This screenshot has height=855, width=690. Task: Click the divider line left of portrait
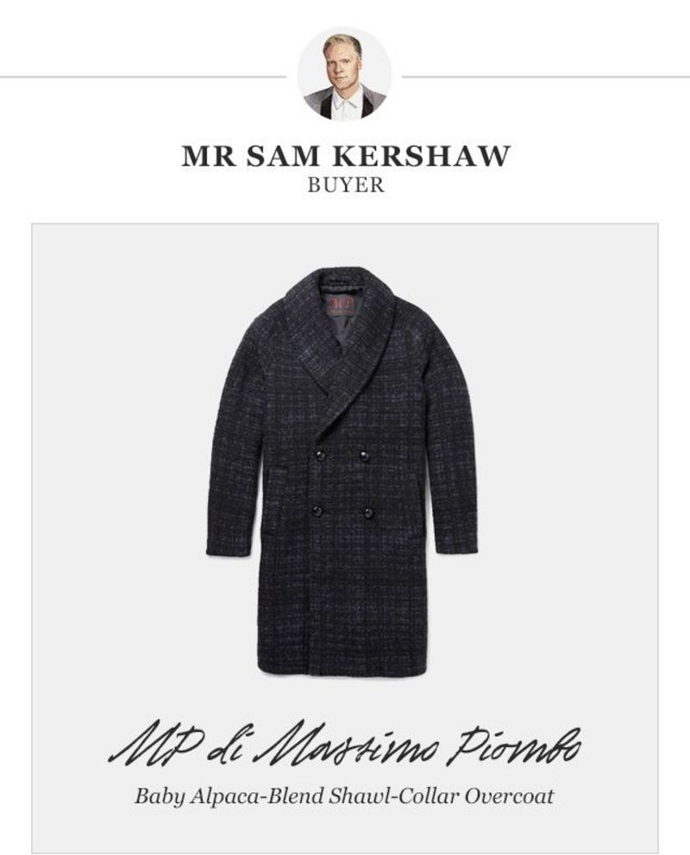point(143,77)
